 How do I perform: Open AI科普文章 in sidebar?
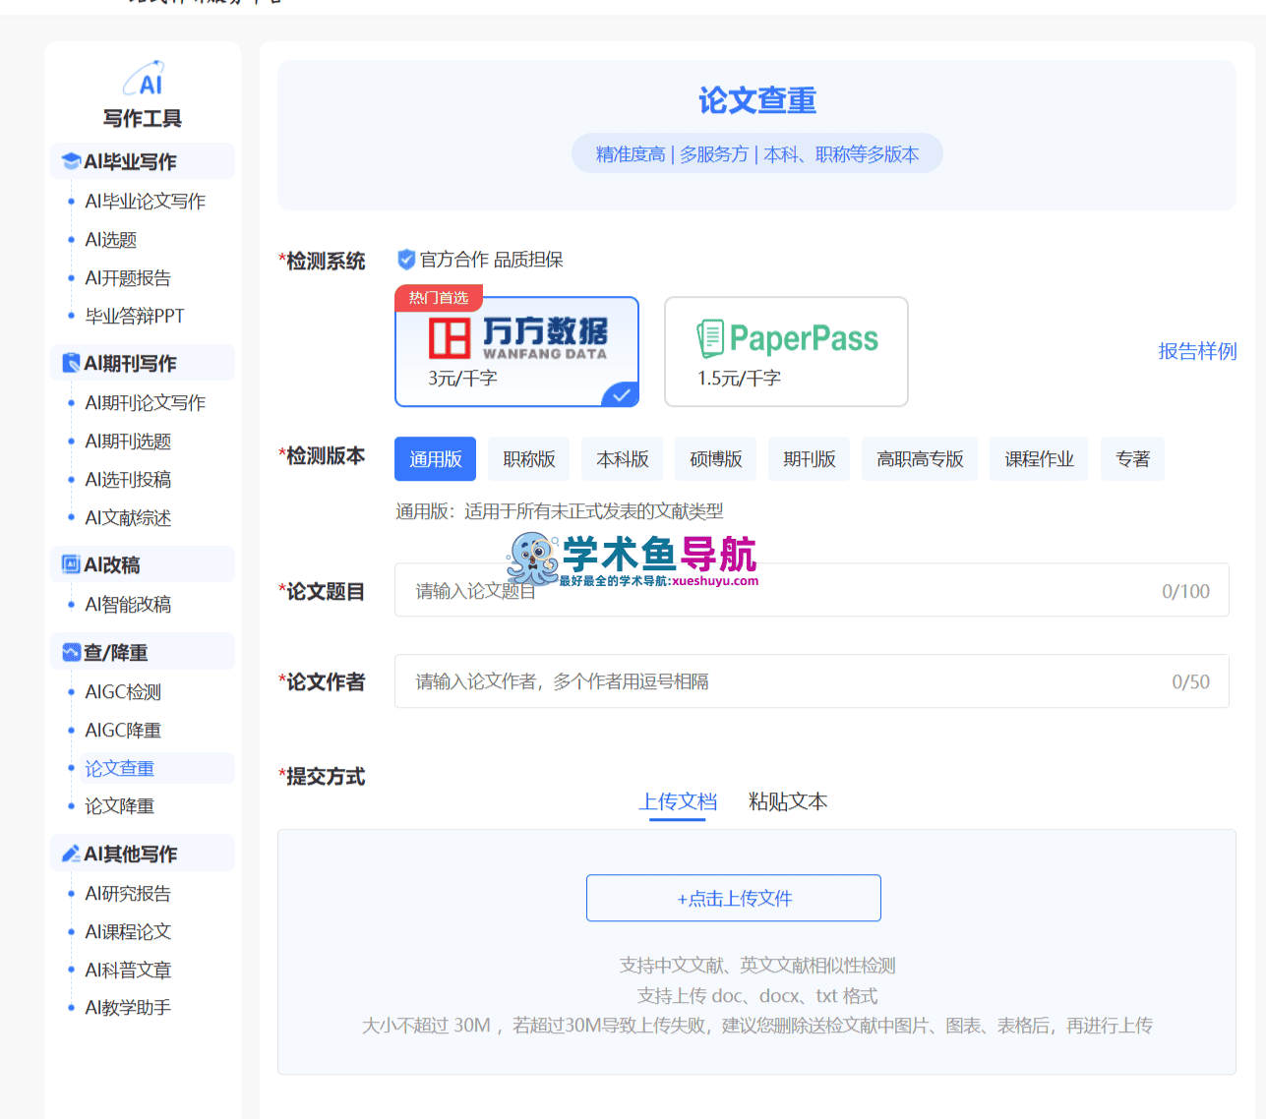(128, 970)
